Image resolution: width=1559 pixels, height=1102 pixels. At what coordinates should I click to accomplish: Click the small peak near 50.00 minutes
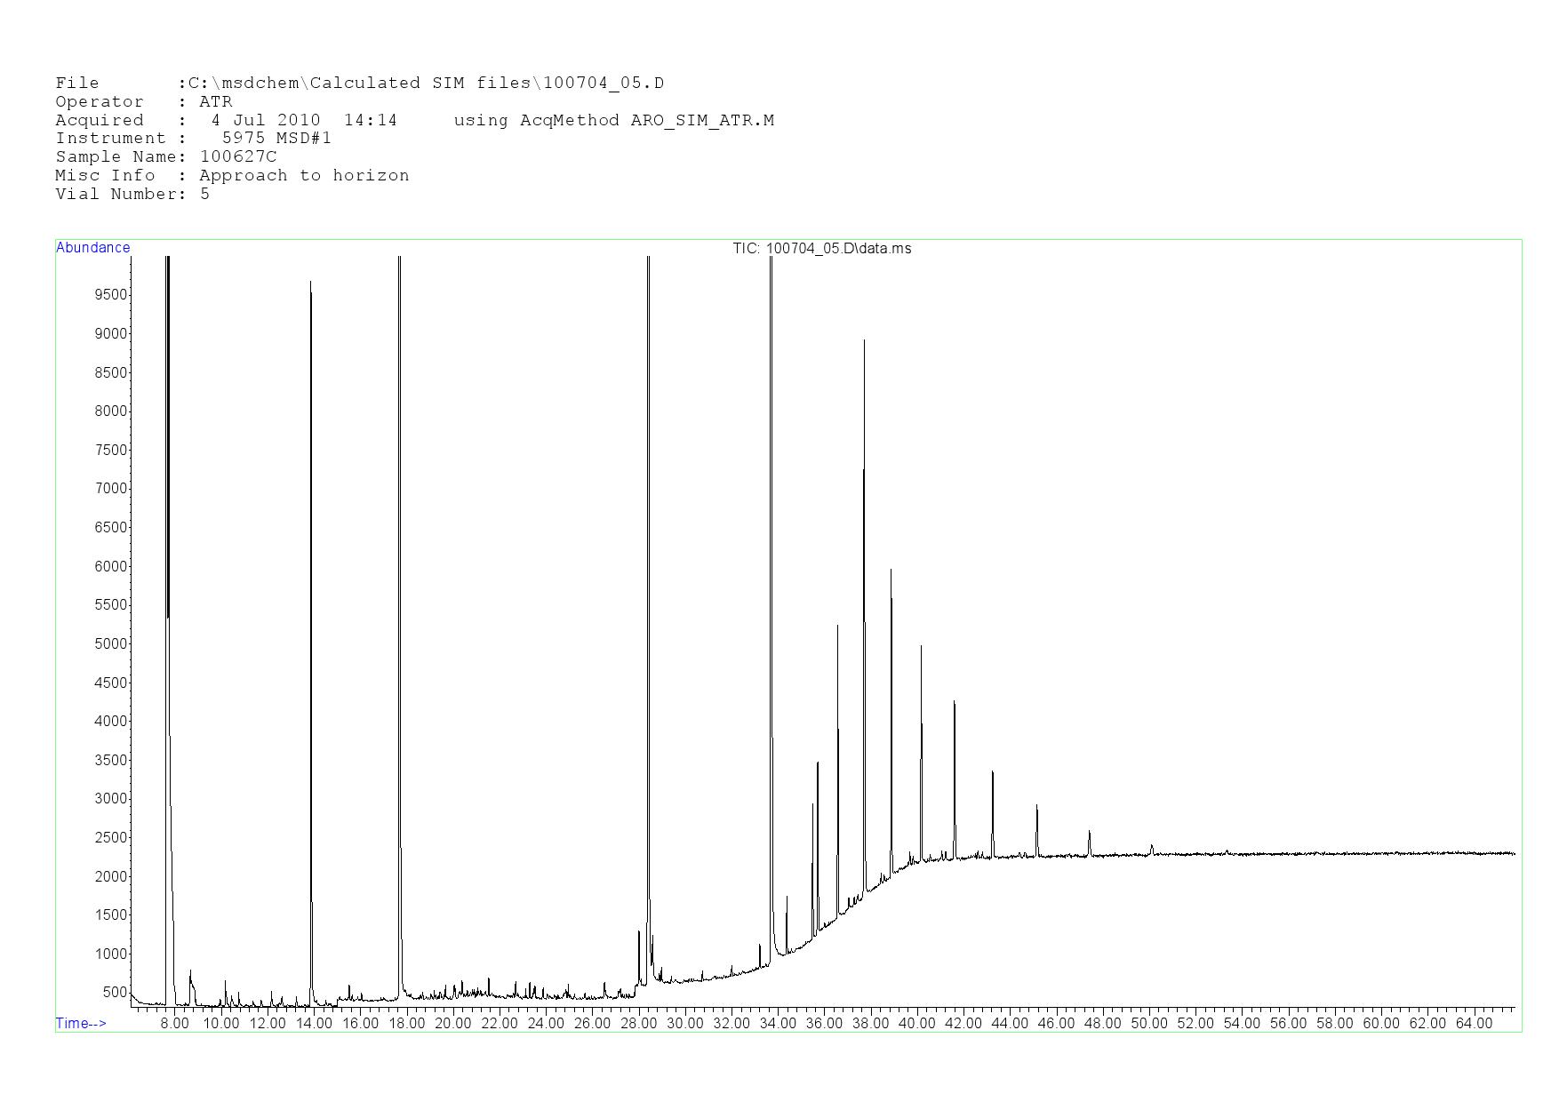[x=1151, y=846]
